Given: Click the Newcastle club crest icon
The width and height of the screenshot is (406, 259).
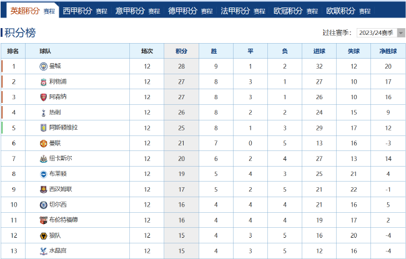Looking at the screenshot, I should 43,159.
